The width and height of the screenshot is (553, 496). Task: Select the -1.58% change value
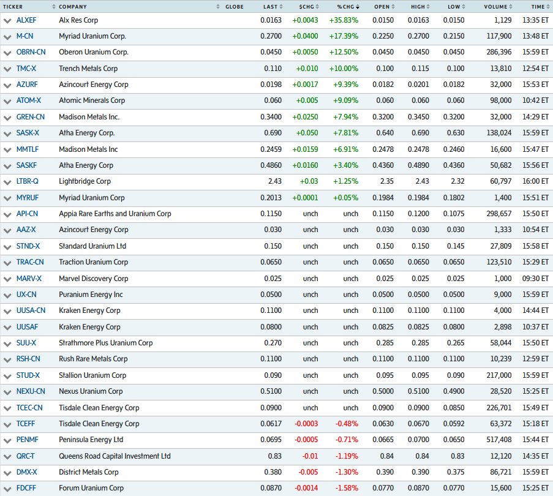(x=347, y=488)
